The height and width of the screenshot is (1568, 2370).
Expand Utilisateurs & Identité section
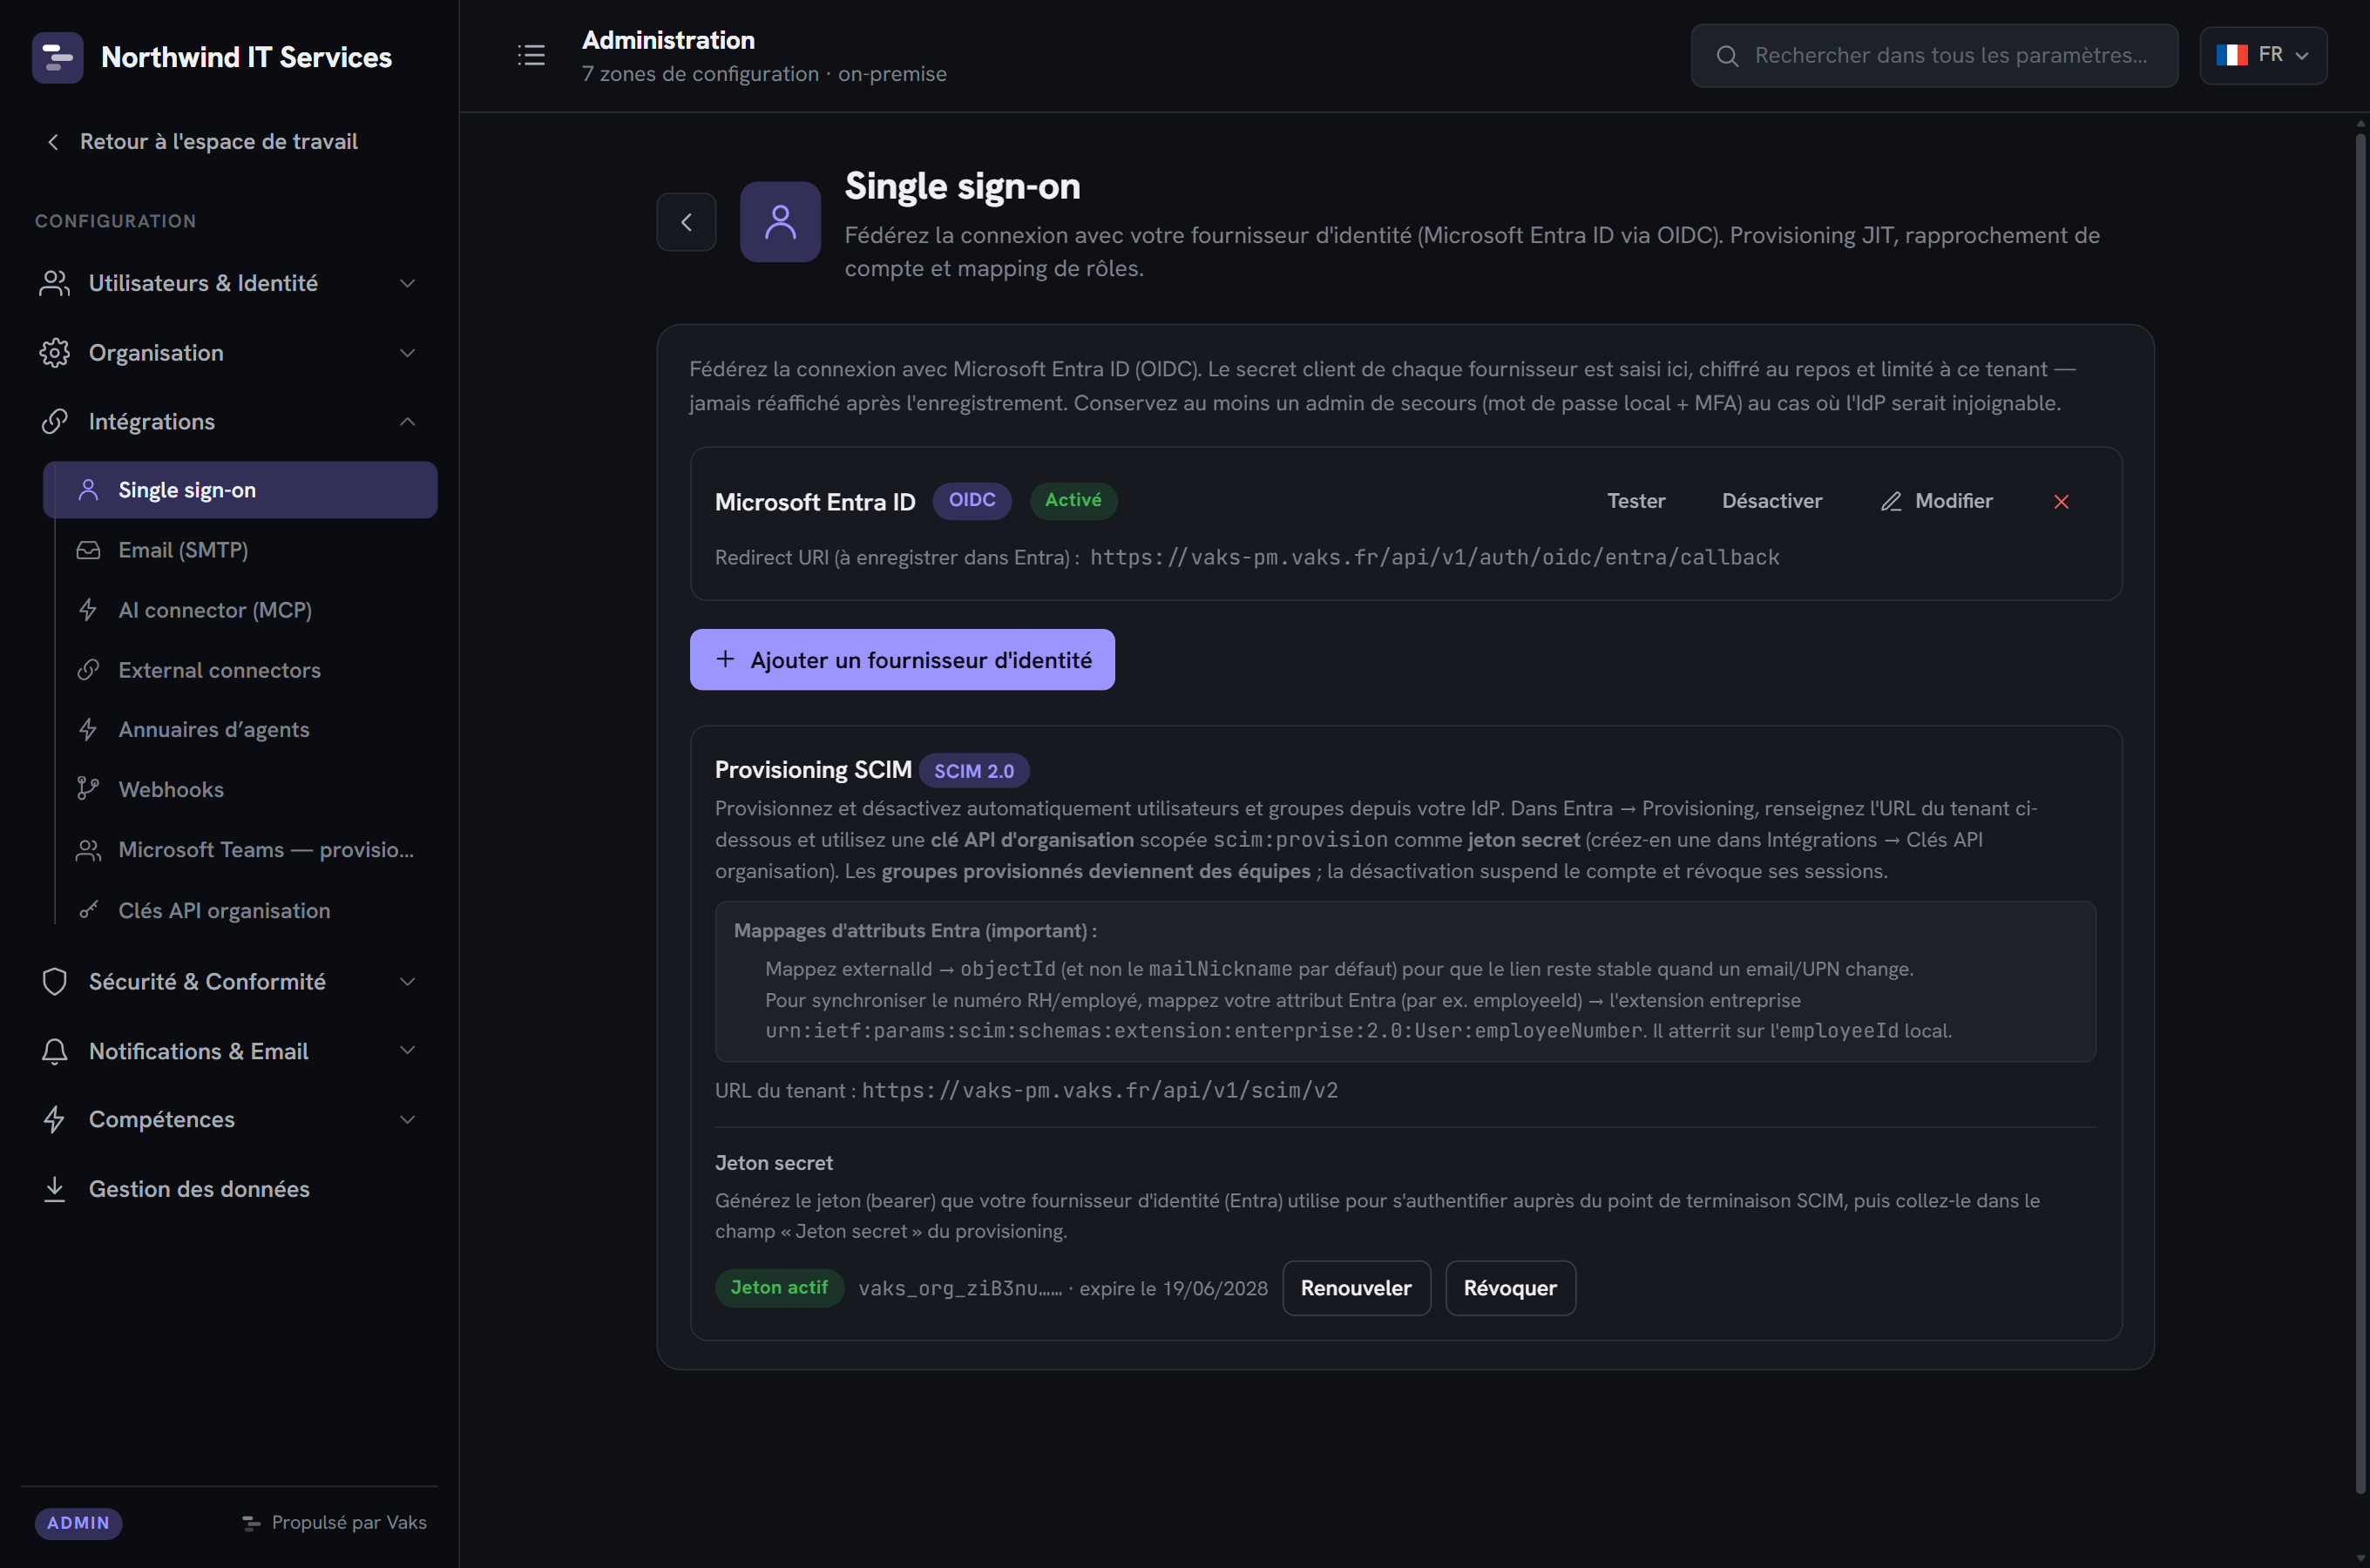[x=229, y=283]
